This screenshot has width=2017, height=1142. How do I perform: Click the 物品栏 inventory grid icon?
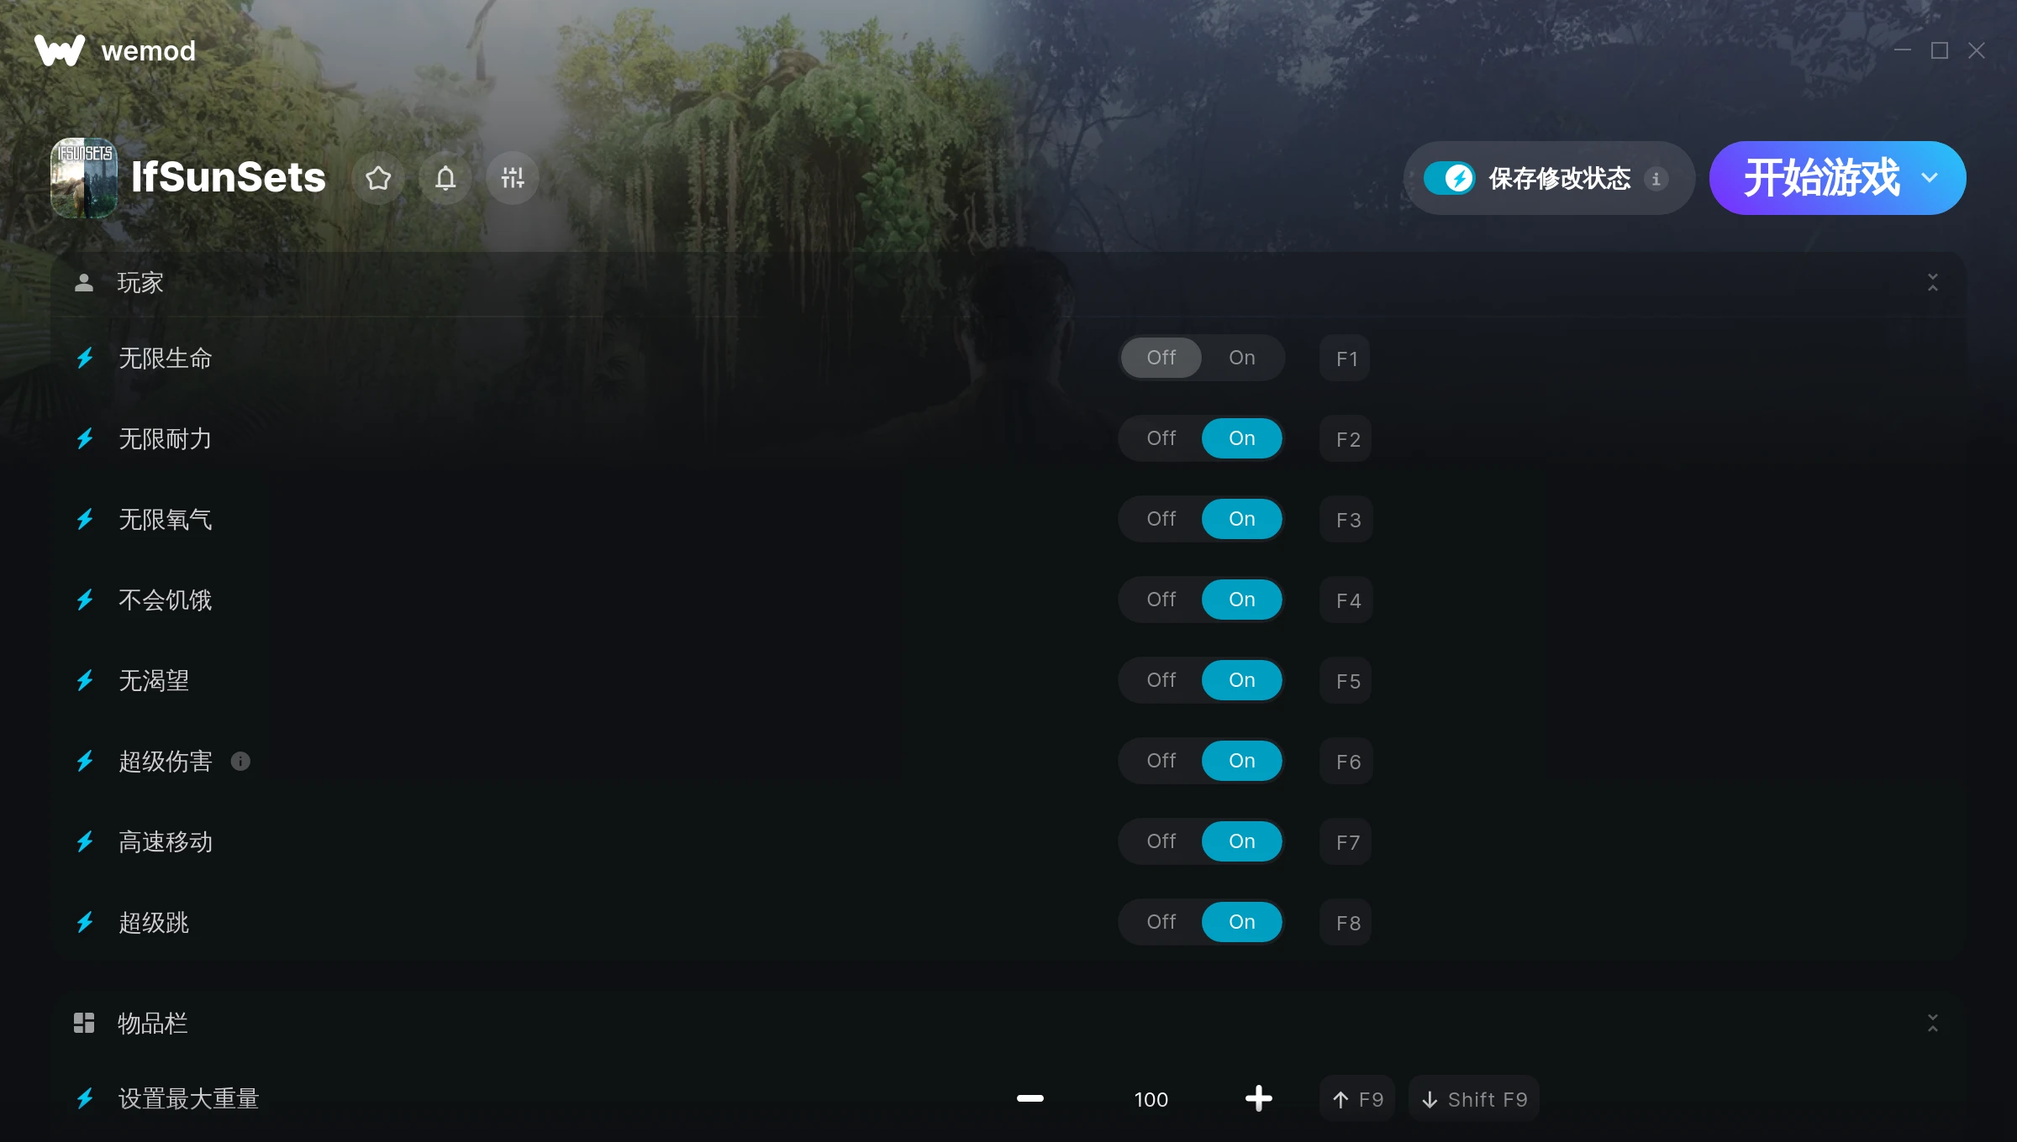(x=82, y=1023)
